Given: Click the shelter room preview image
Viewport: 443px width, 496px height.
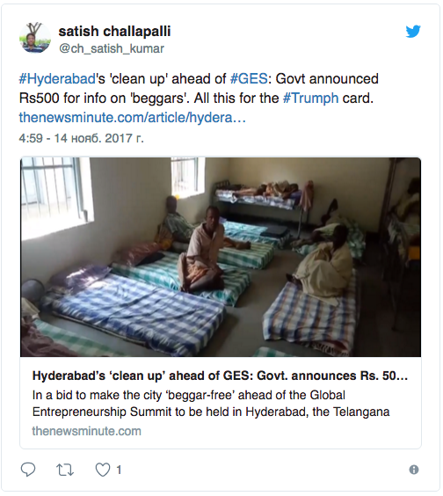Looking at the screenshot, I should click(x=221, y=257).
